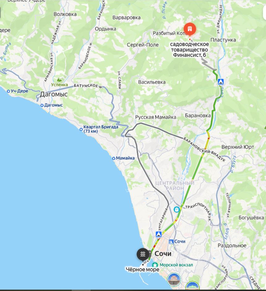Click the road warning sign near Пластунка
This screenshot has width=266, height=291.
221,82
